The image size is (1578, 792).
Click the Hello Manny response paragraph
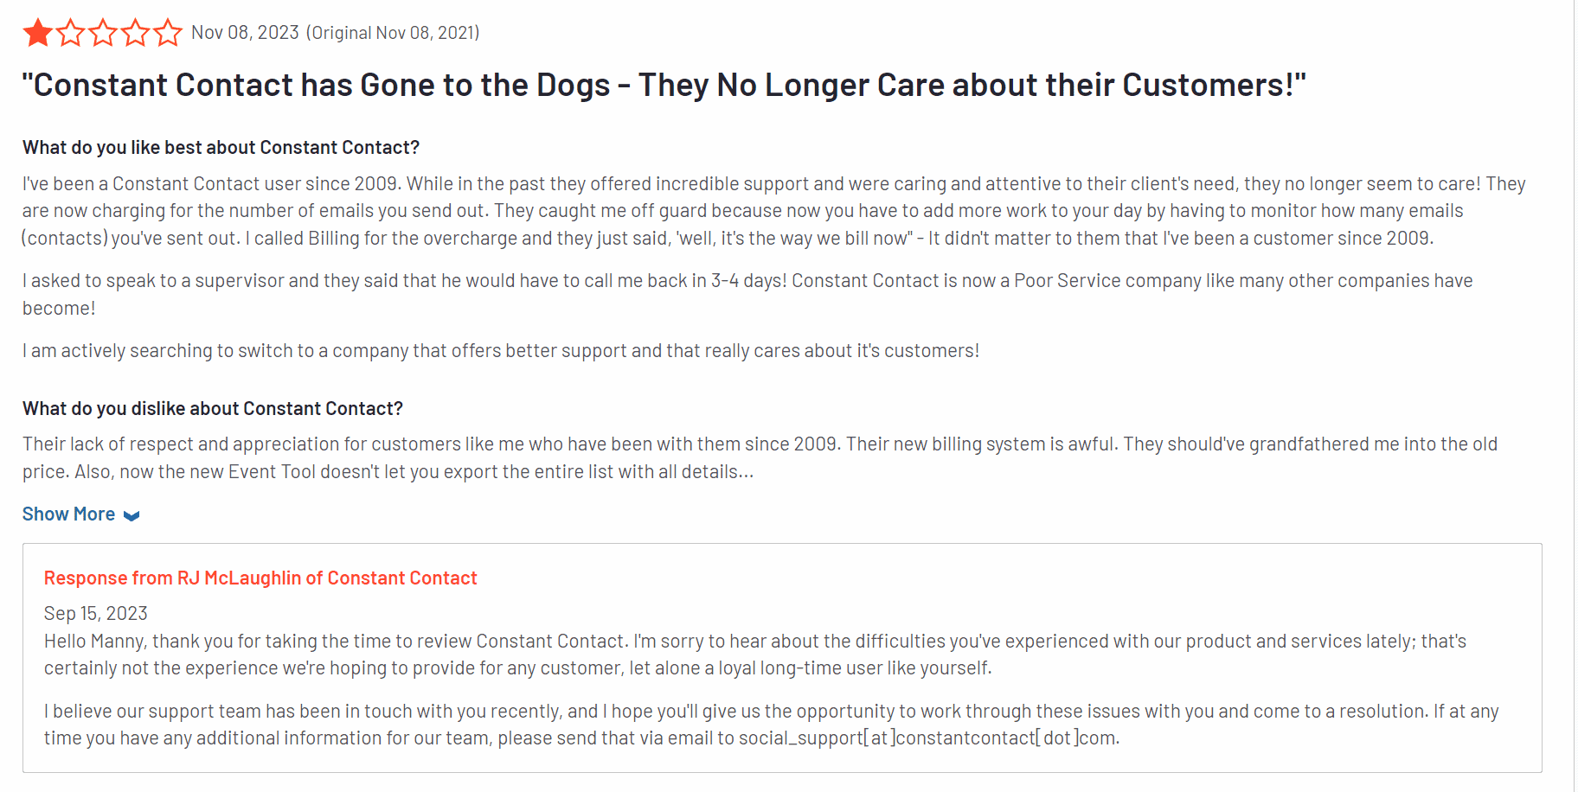pos(755,655)
